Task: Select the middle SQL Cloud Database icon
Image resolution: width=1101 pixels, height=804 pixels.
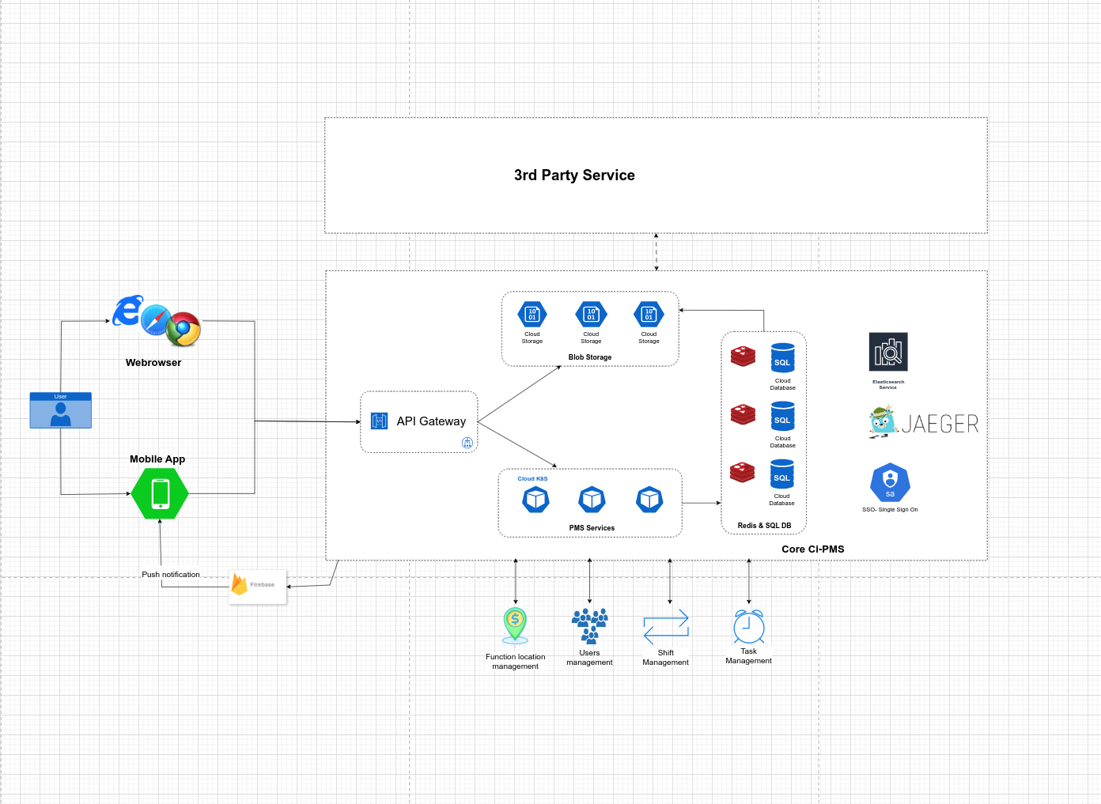Action: [783, 416]
